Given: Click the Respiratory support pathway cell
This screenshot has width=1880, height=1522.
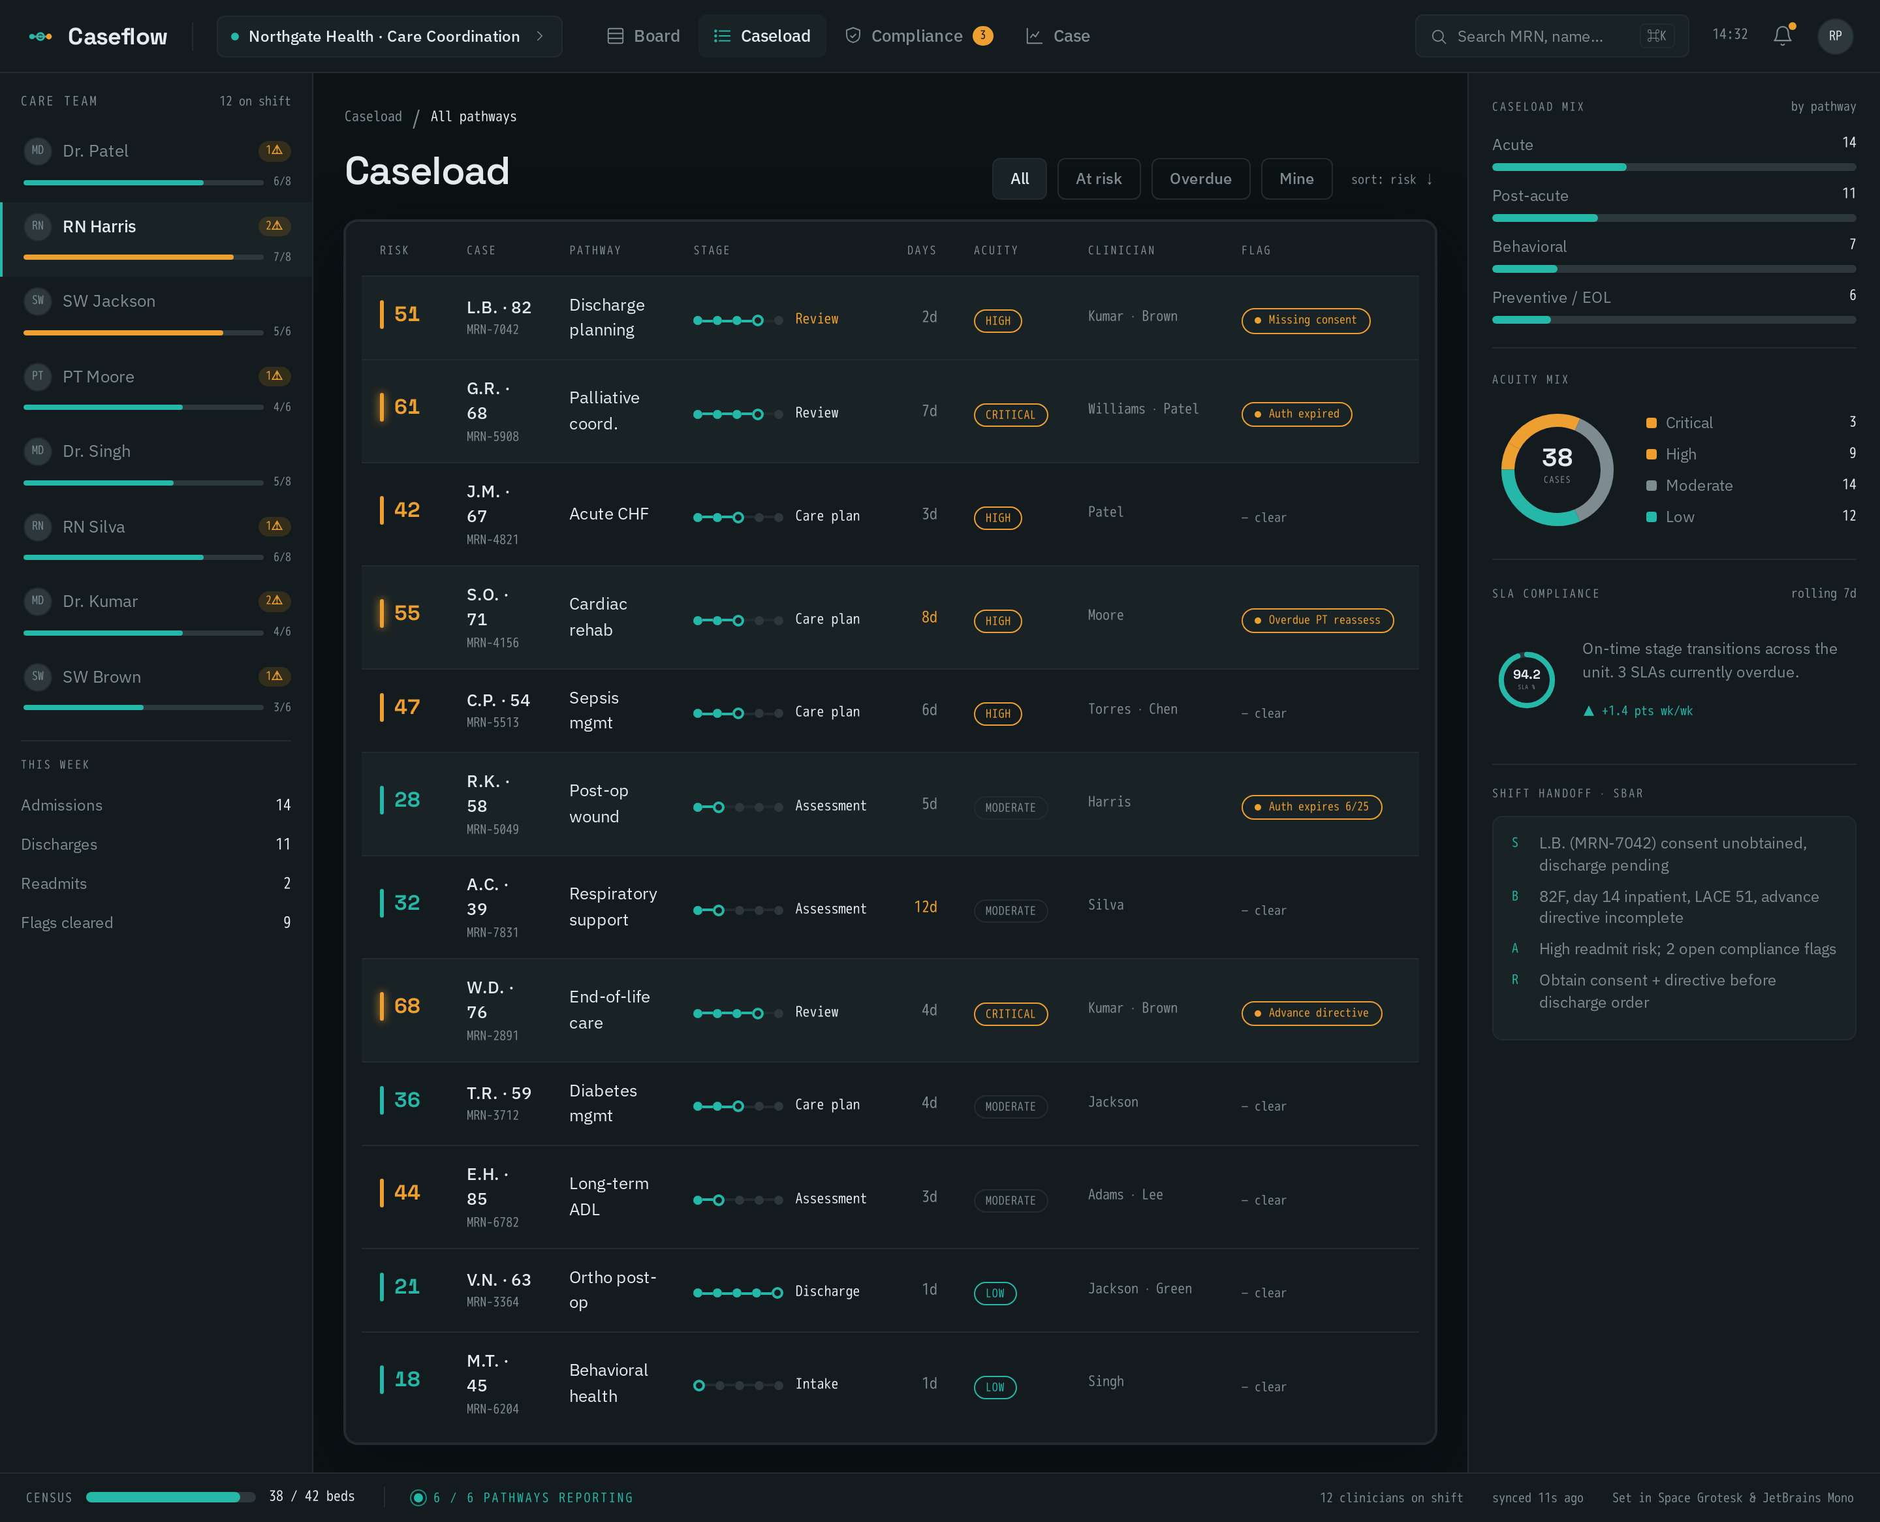Looking at the screenshot, I should pos(613,907).
